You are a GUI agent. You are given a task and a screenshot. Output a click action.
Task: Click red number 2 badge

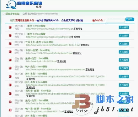10,36
